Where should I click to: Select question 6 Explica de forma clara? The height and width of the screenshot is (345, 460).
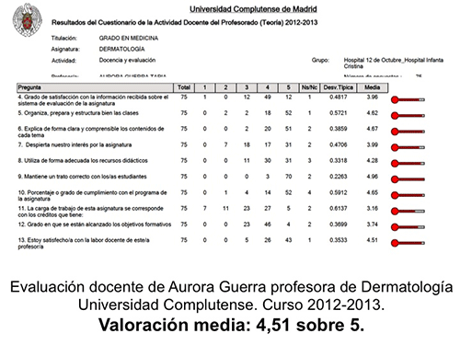91,132
